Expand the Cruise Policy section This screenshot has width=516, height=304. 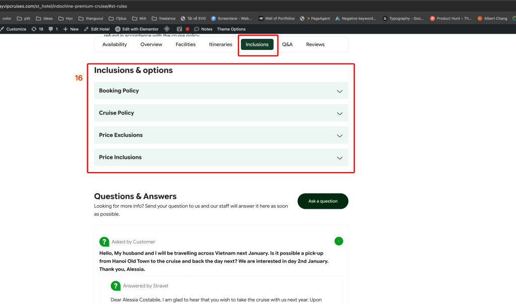(x=221, y=113)
